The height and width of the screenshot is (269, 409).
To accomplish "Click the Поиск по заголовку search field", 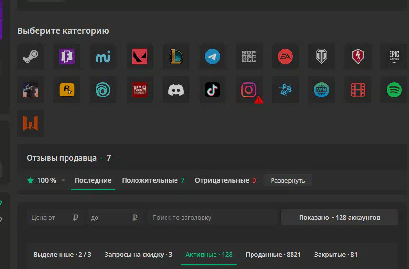I will 212,217.
